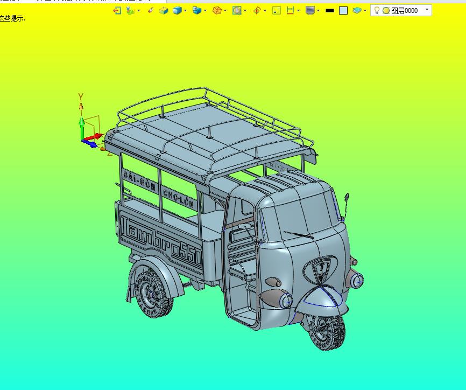The height and width of the screenshot is (390, 466).
Task: Click the green-yellow box icon
Action: [x=164, y=10]
